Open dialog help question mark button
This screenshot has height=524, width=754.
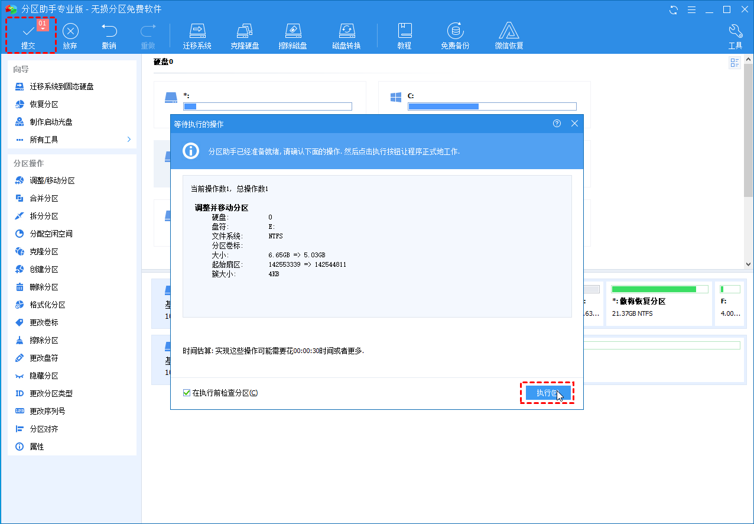[557, 124]
